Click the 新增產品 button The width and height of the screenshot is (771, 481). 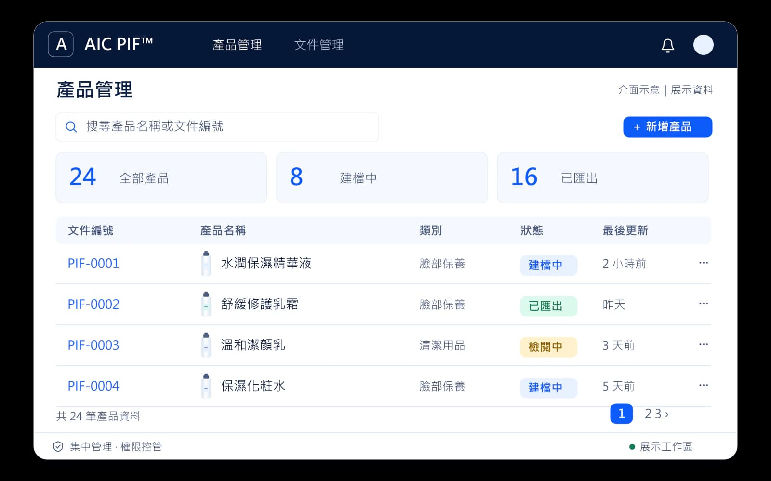[667, 127]
